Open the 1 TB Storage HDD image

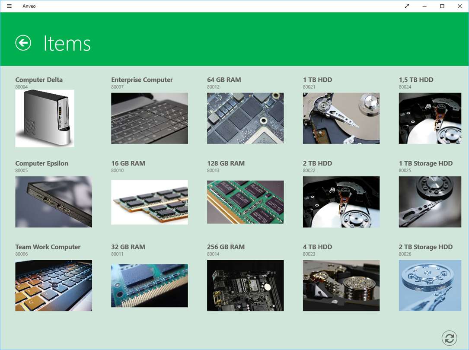point(430,202)
